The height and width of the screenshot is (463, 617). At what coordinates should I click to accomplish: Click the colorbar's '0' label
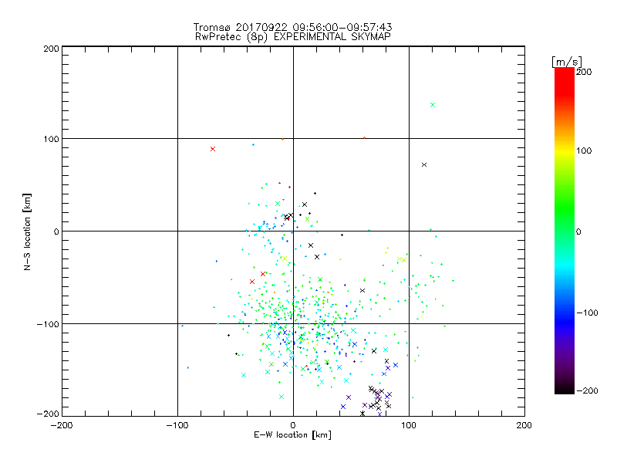pos(578,232)
